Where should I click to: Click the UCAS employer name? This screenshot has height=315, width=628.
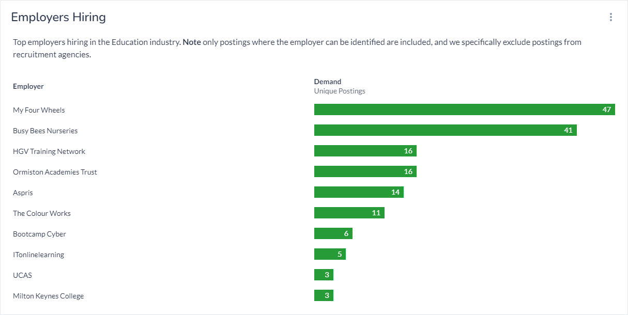pos(22,275)
